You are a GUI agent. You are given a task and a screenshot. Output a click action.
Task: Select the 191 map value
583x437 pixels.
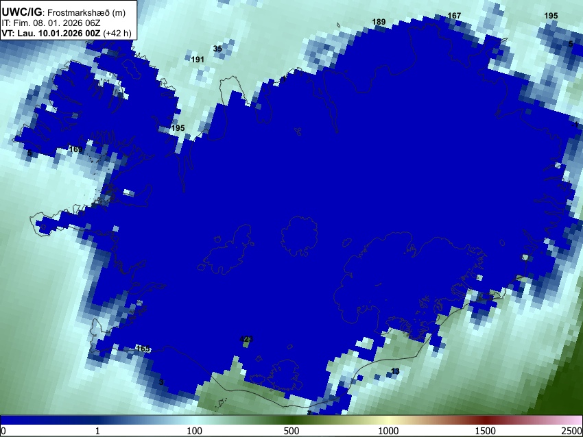coord(198,60)
